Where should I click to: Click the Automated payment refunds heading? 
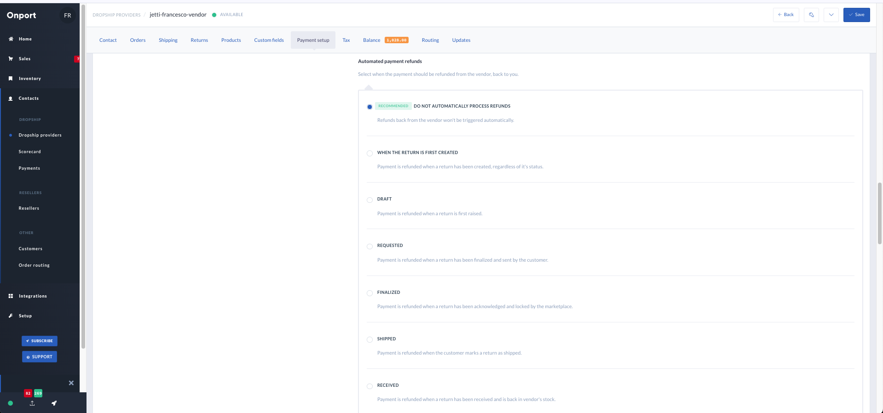tap(390, 61)
